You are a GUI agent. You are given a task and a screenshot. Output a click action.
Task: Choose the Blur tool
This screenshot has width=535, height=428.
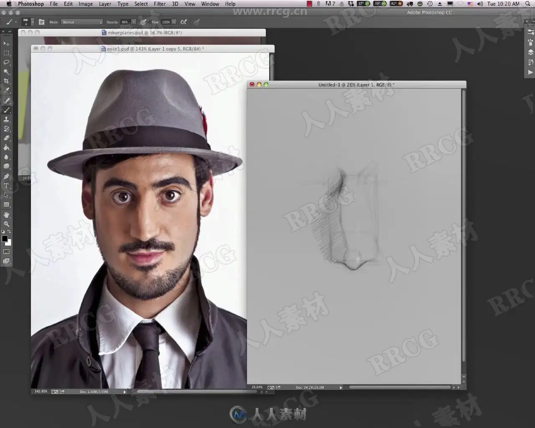point(6,157)
